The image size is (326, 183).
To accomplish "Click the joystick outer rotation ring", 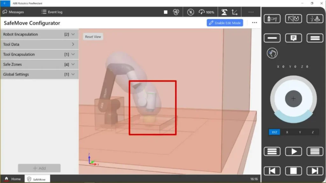I will (x=293, y=119).
